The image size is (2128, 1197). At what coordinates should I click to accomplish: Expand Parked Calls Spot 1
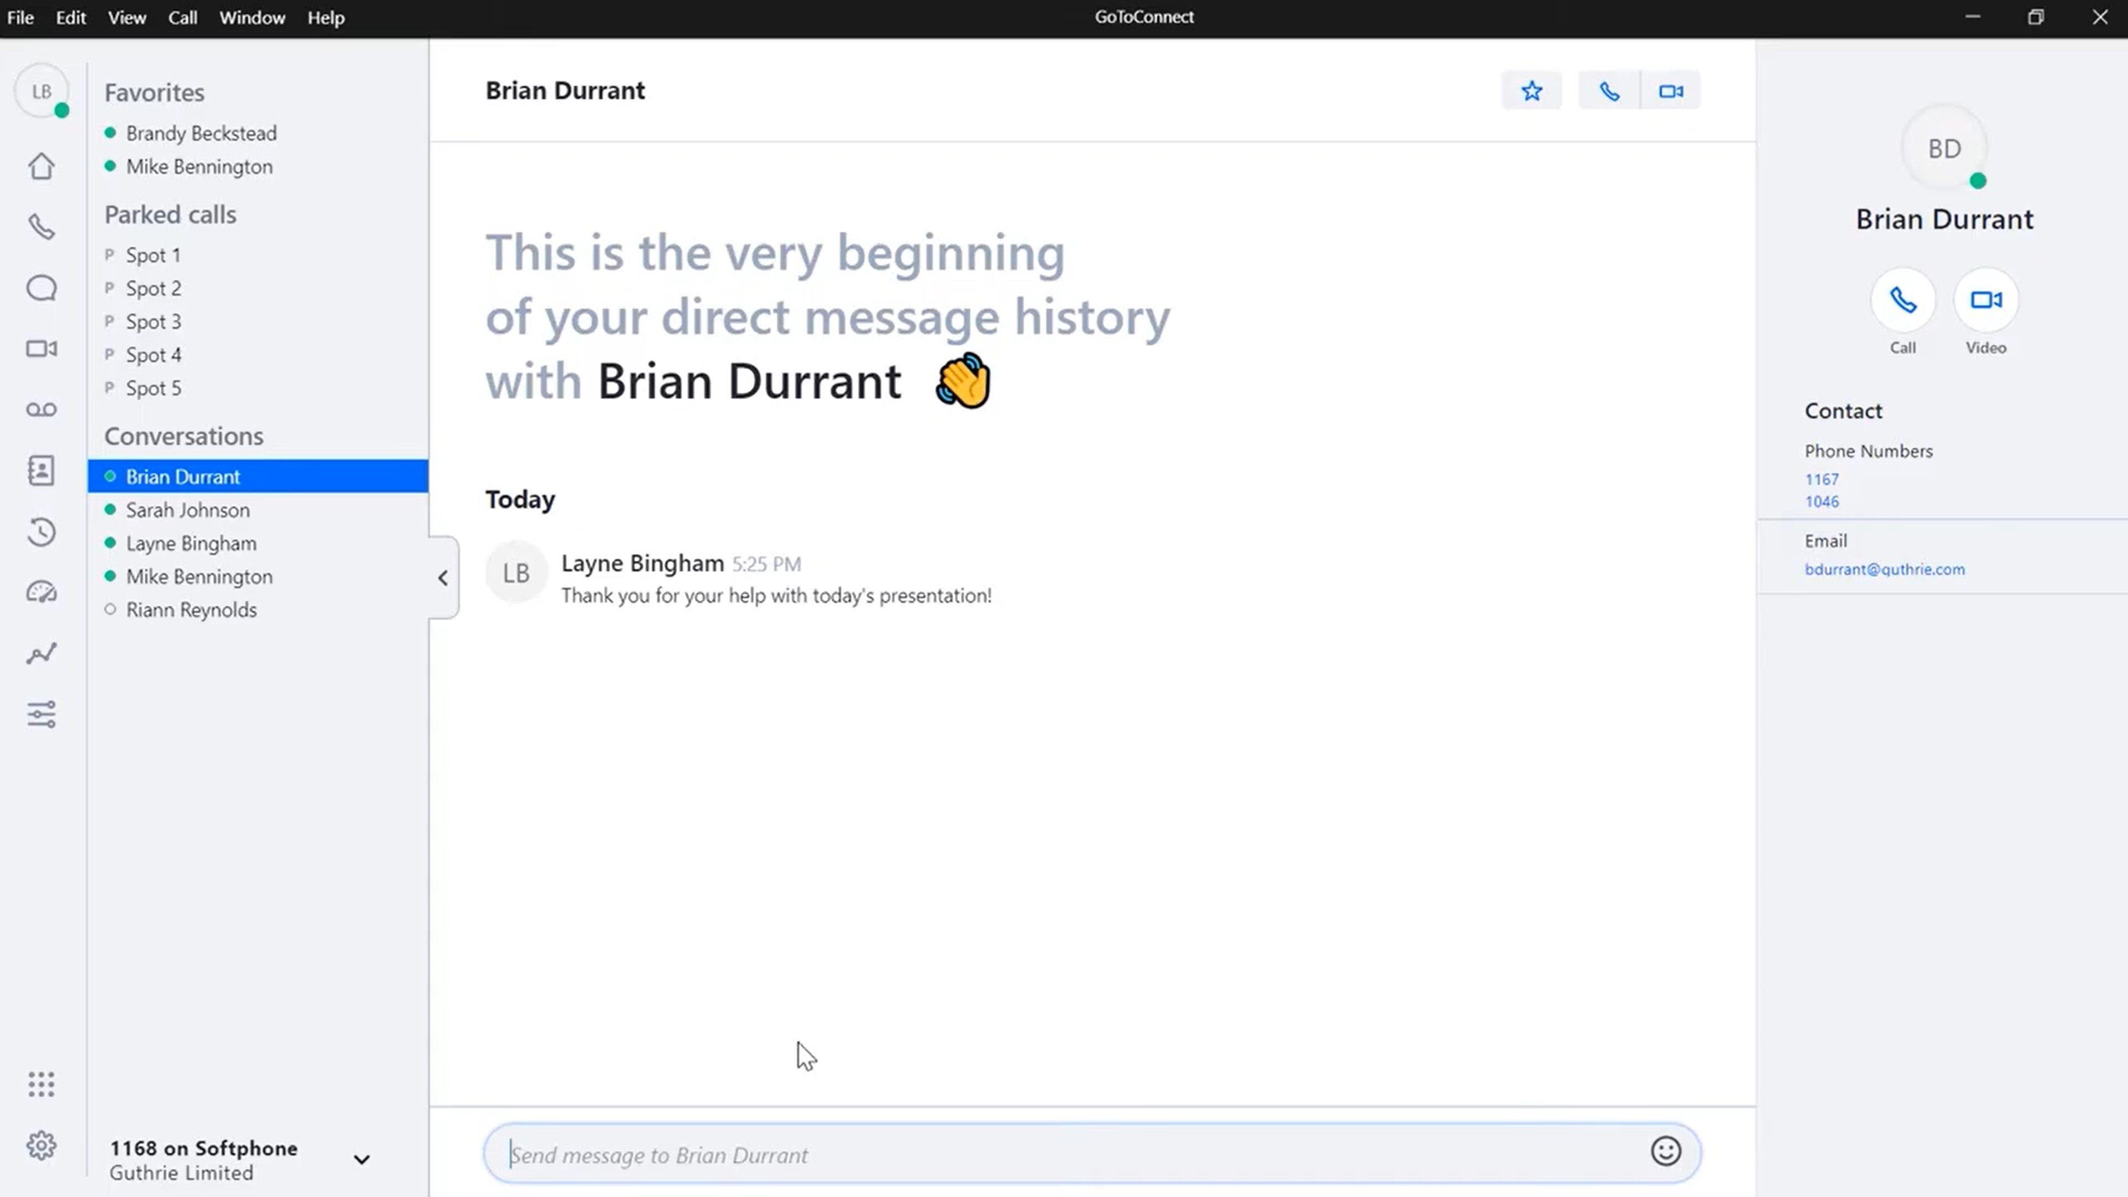pos(154,254)
